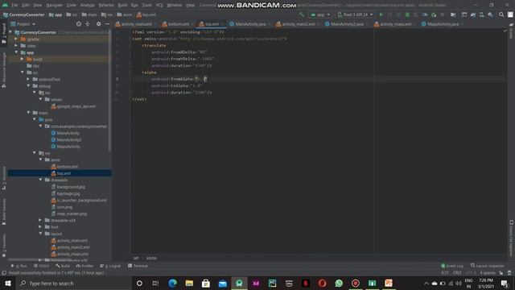Open Microsoft Edge from taskbar
Viewport: 515px width, 290px height.
[x=172, y=283]
